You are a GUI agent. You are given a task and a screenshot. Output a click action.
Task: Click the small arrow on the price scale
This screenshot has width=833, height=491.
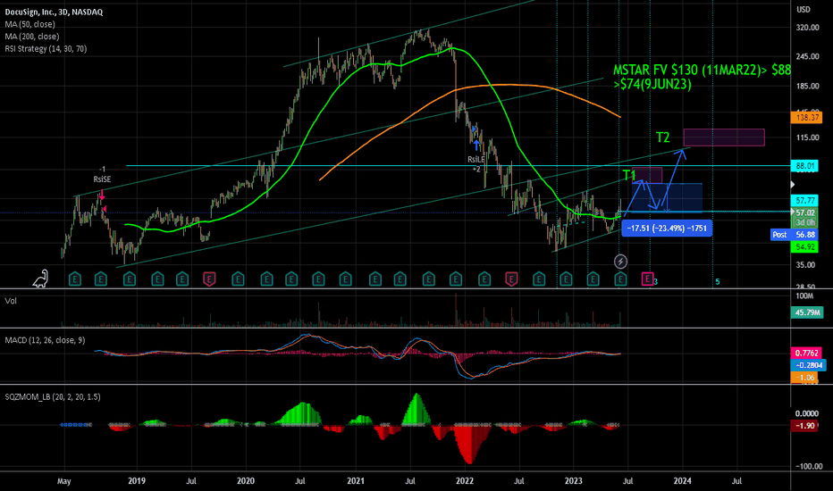793,184
